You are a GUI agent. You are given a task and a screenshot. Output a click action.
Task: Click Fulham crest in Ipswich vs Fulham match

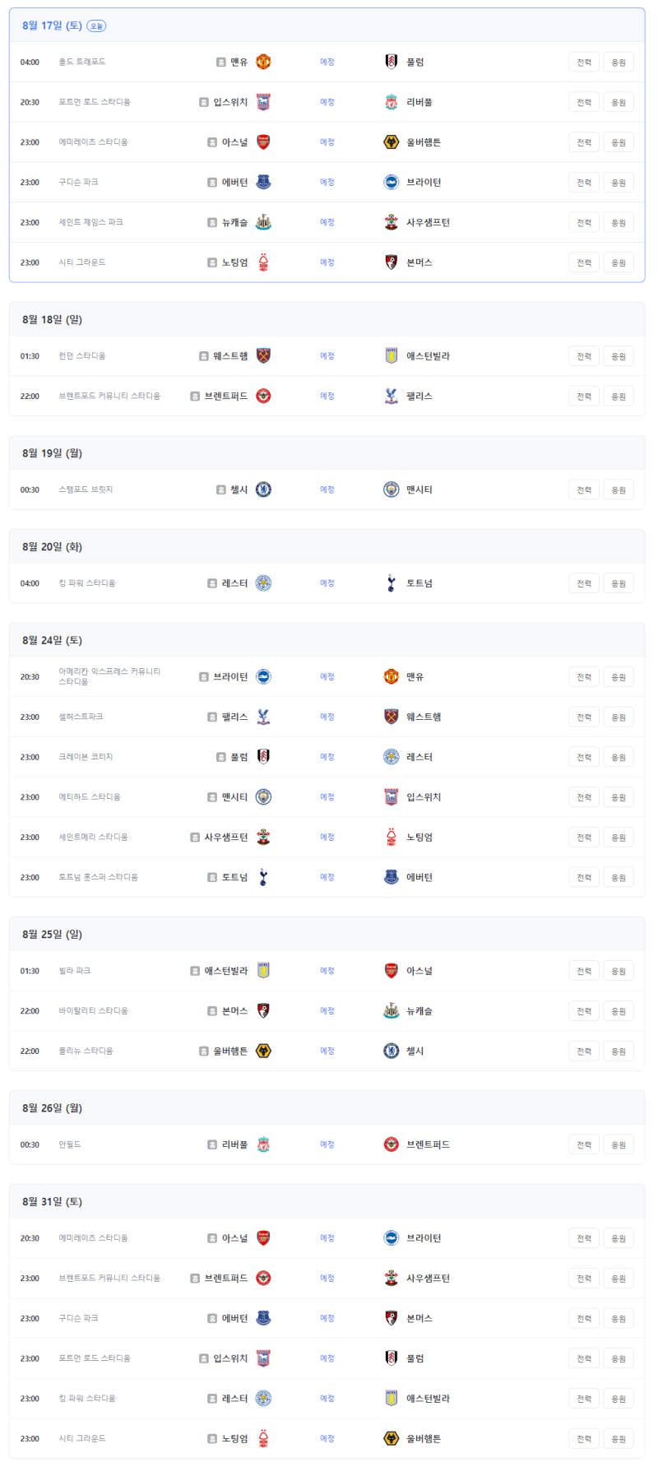point(392,1358)
